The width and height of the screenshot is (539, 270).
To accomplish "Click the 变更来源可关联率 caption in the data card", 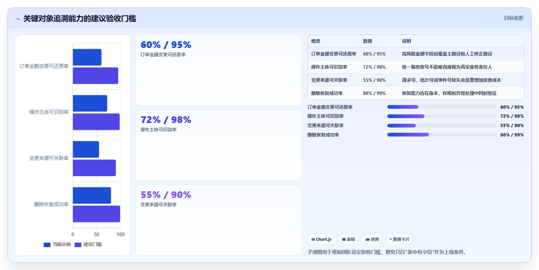I will coord(159,205).
